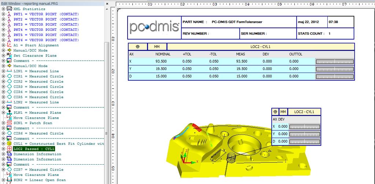Click the XML Statistics icon
This screenshot has width=375, height=184.
pos(9,9)
